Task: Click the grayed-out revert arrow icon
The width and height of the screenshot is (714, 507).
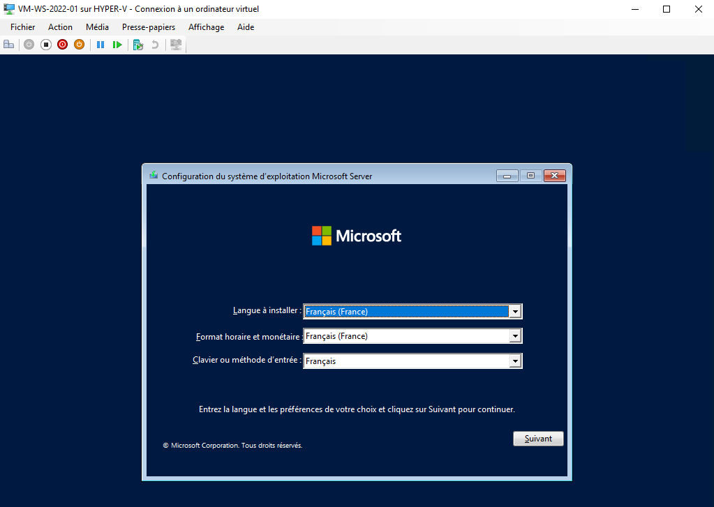Action: pos(155,45)
